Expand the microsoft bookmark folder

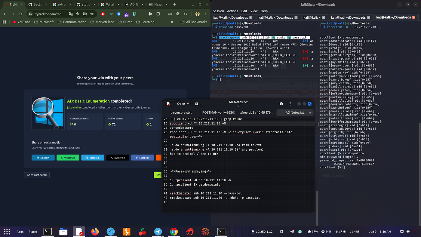click(x=44, y=22)
